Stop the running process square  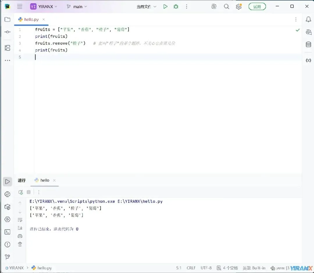pos(28,192)
